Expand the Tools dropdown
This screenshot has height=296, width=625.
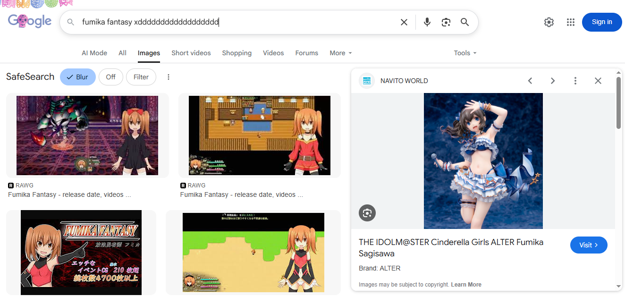pyautogui.click(x=465, y=53)
